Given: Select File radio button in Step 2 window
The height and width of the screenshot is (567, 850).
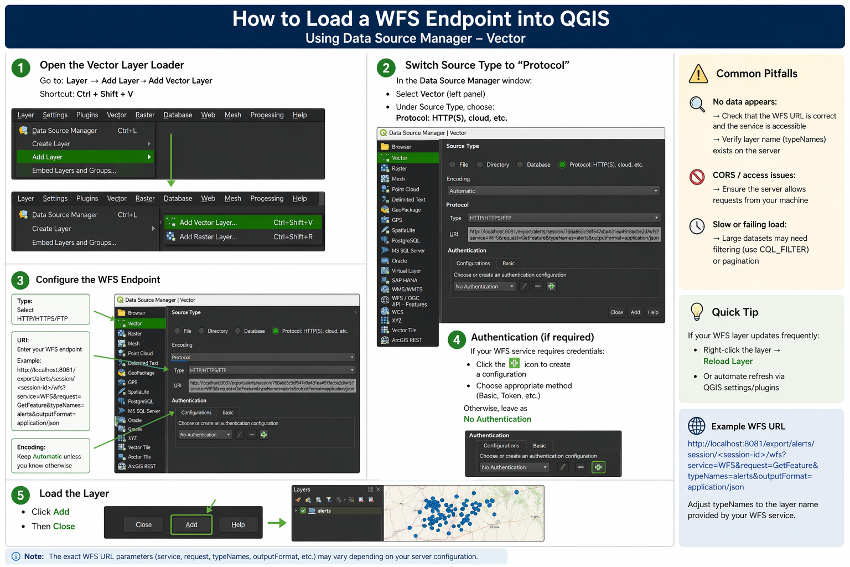Looking at the screenshot, I should (453, 164).
